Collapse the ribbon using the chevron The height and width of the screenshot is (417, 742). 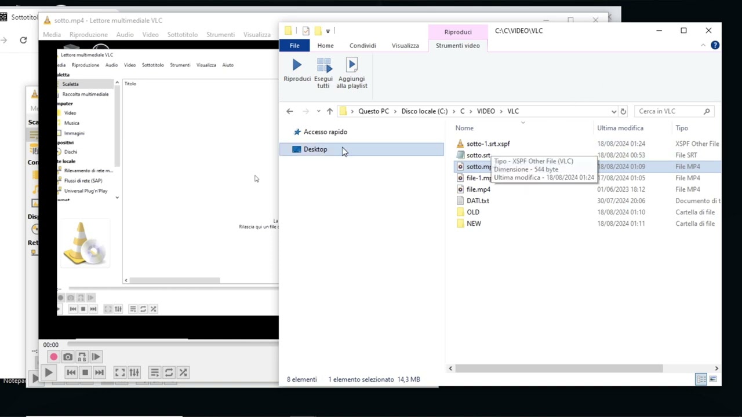coord(703,45)
